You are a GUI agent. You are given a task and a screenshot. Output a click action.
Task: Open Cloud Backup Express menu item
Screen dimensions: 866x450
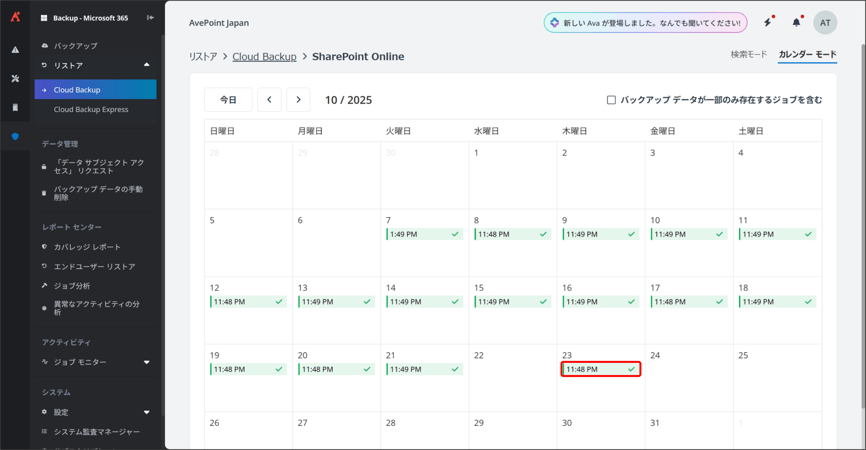tap(91, 109)
